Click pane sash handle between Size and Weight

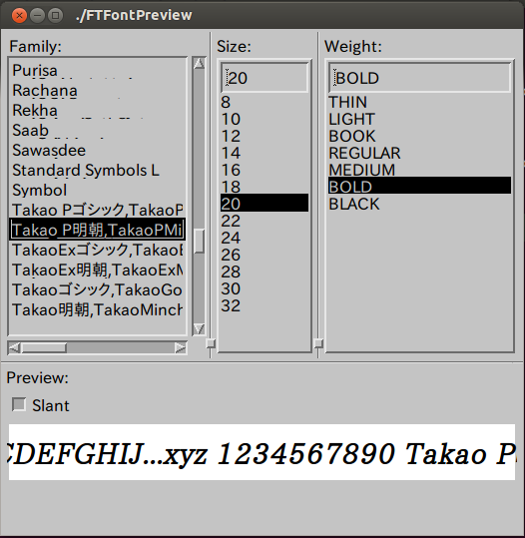coord(318,343)
